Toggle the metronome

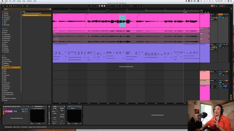23,6
